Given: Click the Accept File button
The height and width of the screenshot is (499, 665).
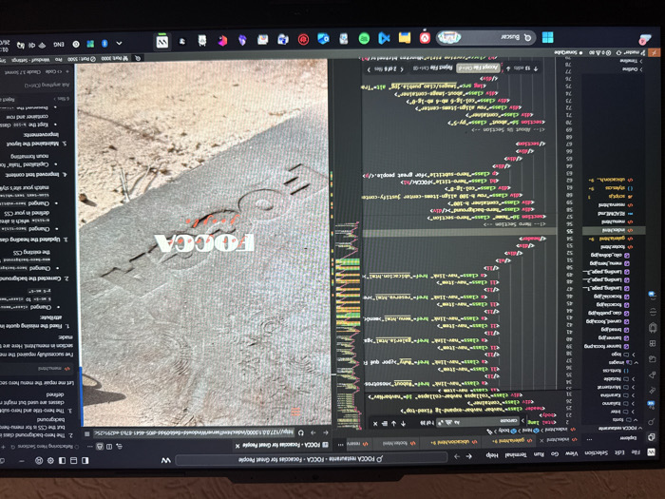Looking at the screenshot, I should coord(478,67).
